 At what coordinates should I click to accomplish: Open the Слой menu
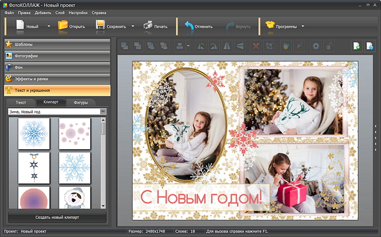(x=60, y=13)
